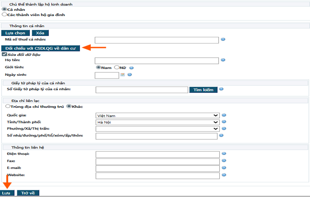The width and height of the screenshot is (310, 197).
Task: Click help icon beside Họ tên field
Action: pyautogui.click(x=223, y=60)
